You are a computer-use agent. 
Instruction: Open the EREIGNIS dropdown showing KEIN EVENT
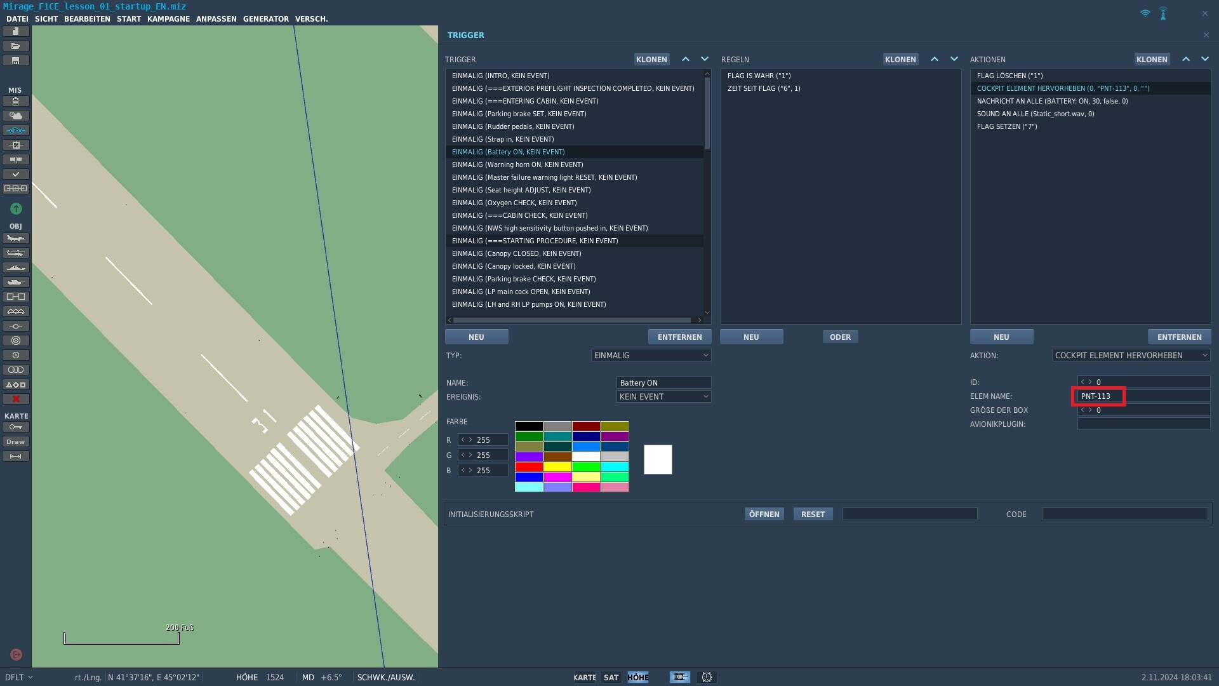(663, 397)
